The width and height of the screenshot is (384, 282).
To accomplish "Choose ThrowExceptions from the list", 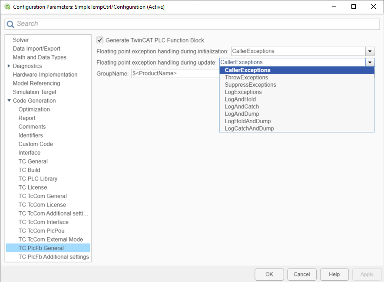I will [297, 78].
